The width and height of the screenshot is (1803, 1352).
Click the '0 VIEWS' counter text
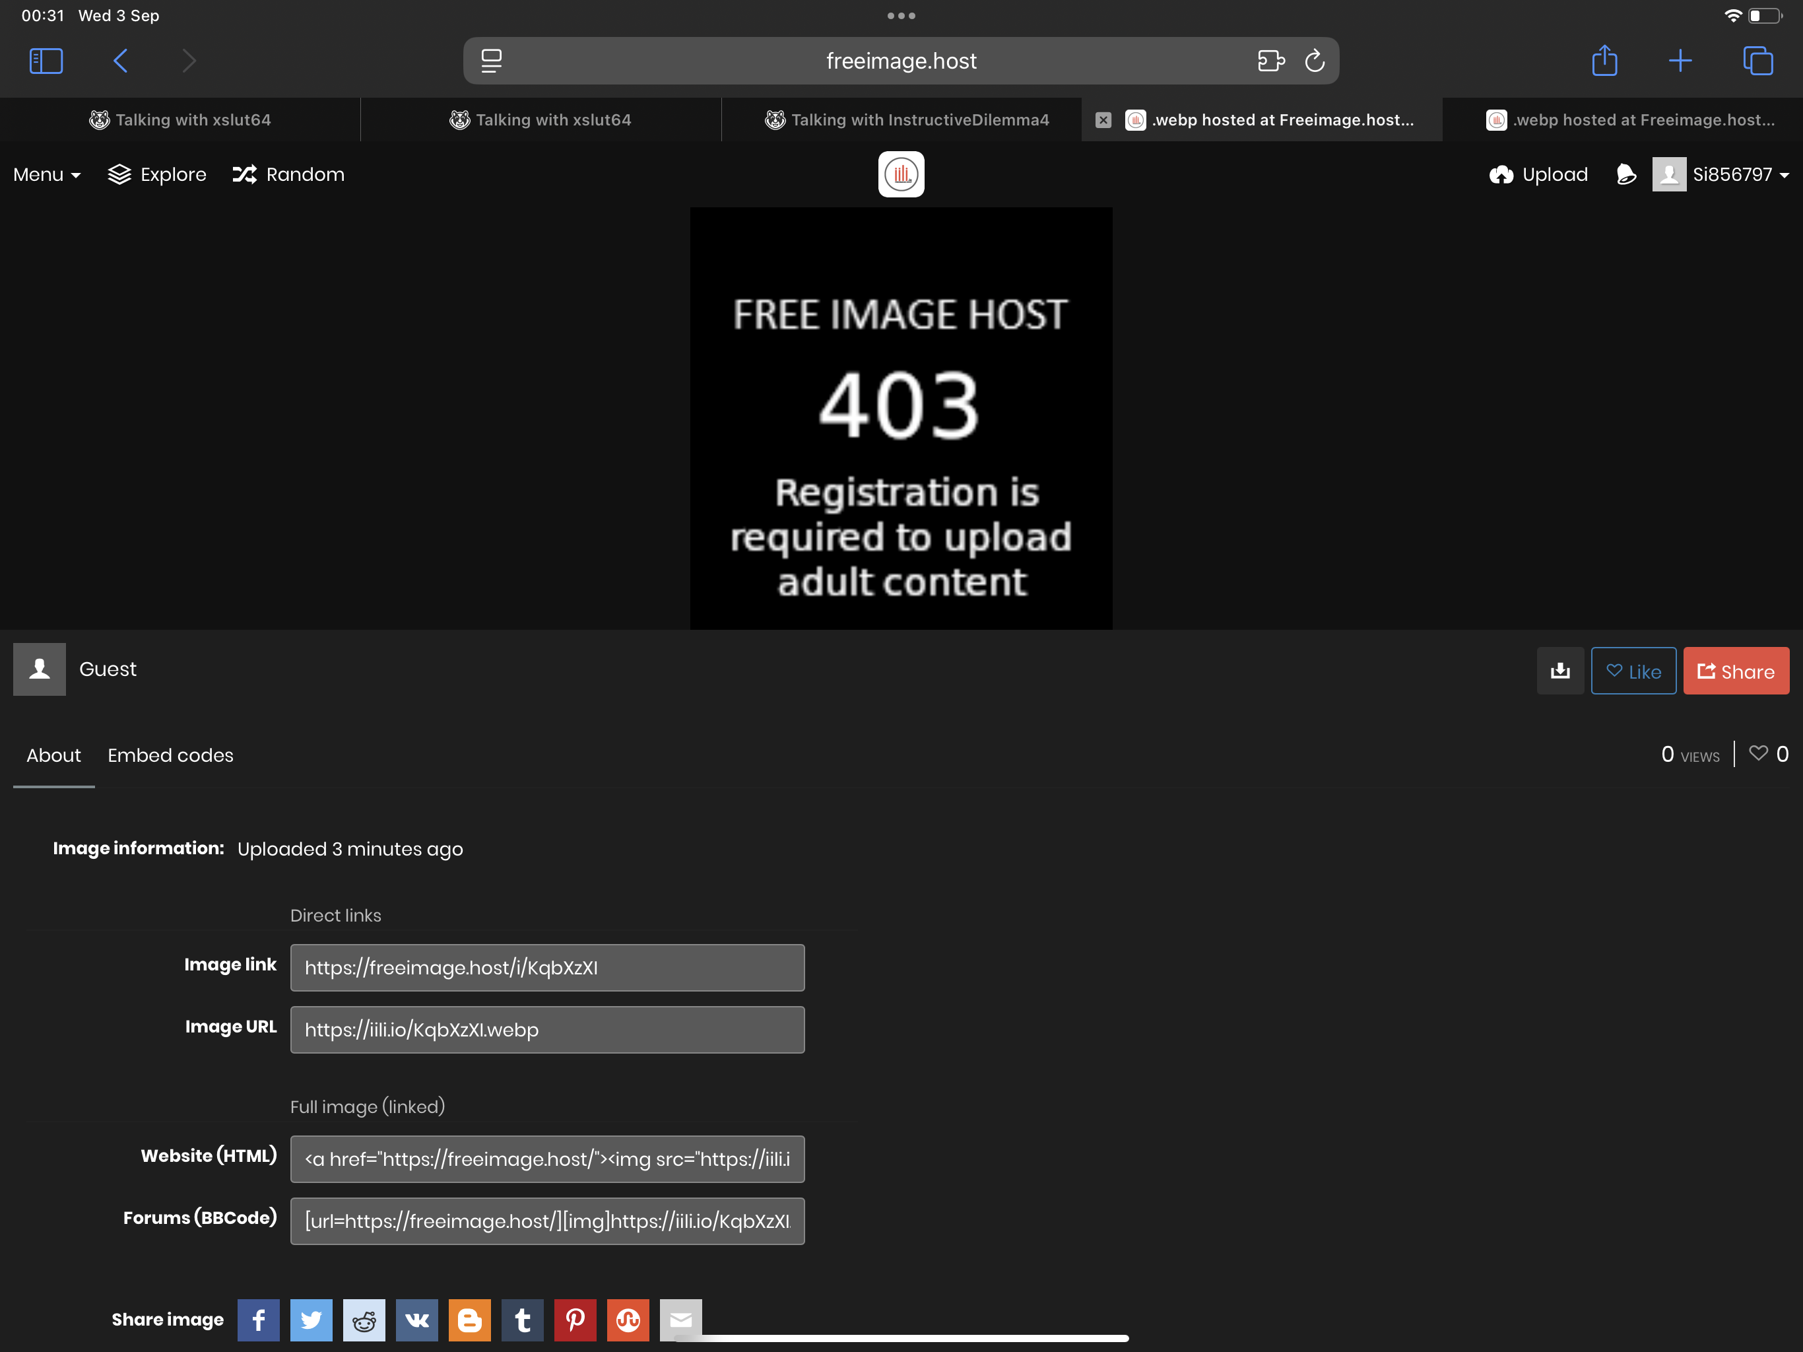1689,755
